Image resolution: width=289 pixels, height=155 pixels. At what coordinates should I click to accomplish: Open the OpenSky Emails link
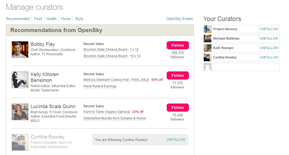click(179, 19)
